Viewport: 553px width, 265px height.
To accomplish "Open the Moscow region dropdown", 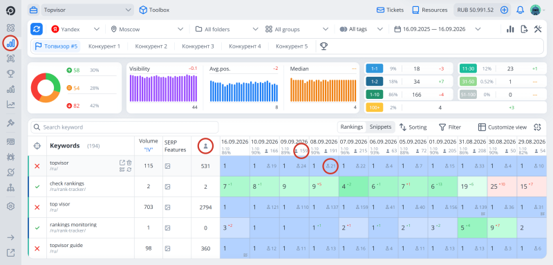I will point(147,29).
